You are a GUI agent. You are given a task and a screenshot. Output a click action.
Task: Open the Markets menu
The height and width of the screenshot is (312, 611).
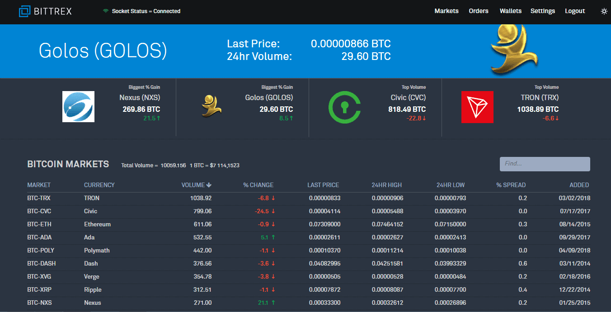tap(446, 11)
